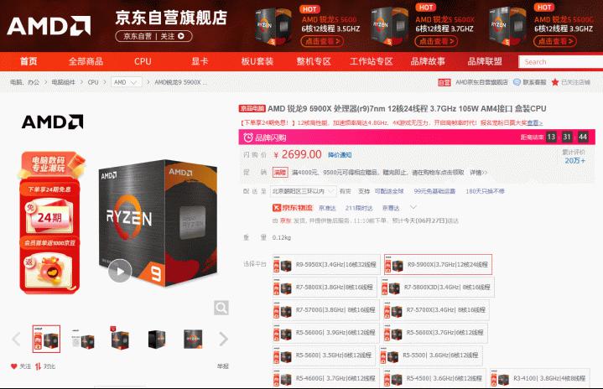Click the 满赠 promotion tag
This screenshot has height=389, width=603.
[x=280, y=173]
